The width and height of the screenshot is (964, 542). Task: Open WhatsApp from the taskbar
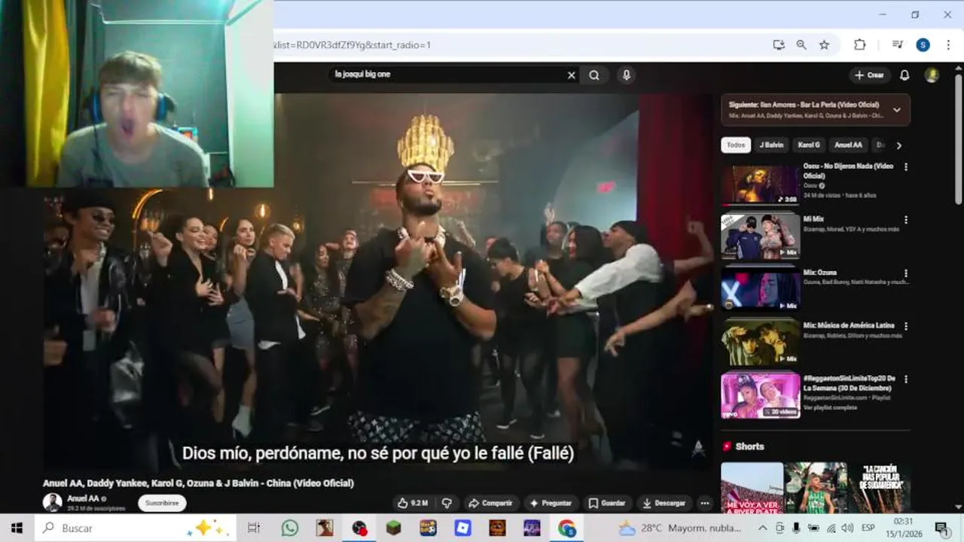tap(290, 528)
